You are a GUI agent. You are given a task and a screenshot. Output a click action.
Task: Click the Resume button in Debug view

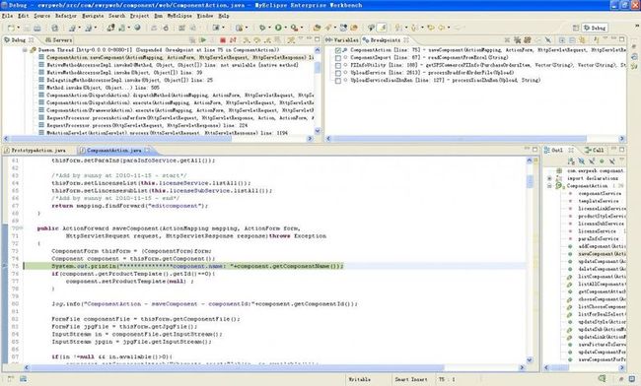tap(203, 39)
